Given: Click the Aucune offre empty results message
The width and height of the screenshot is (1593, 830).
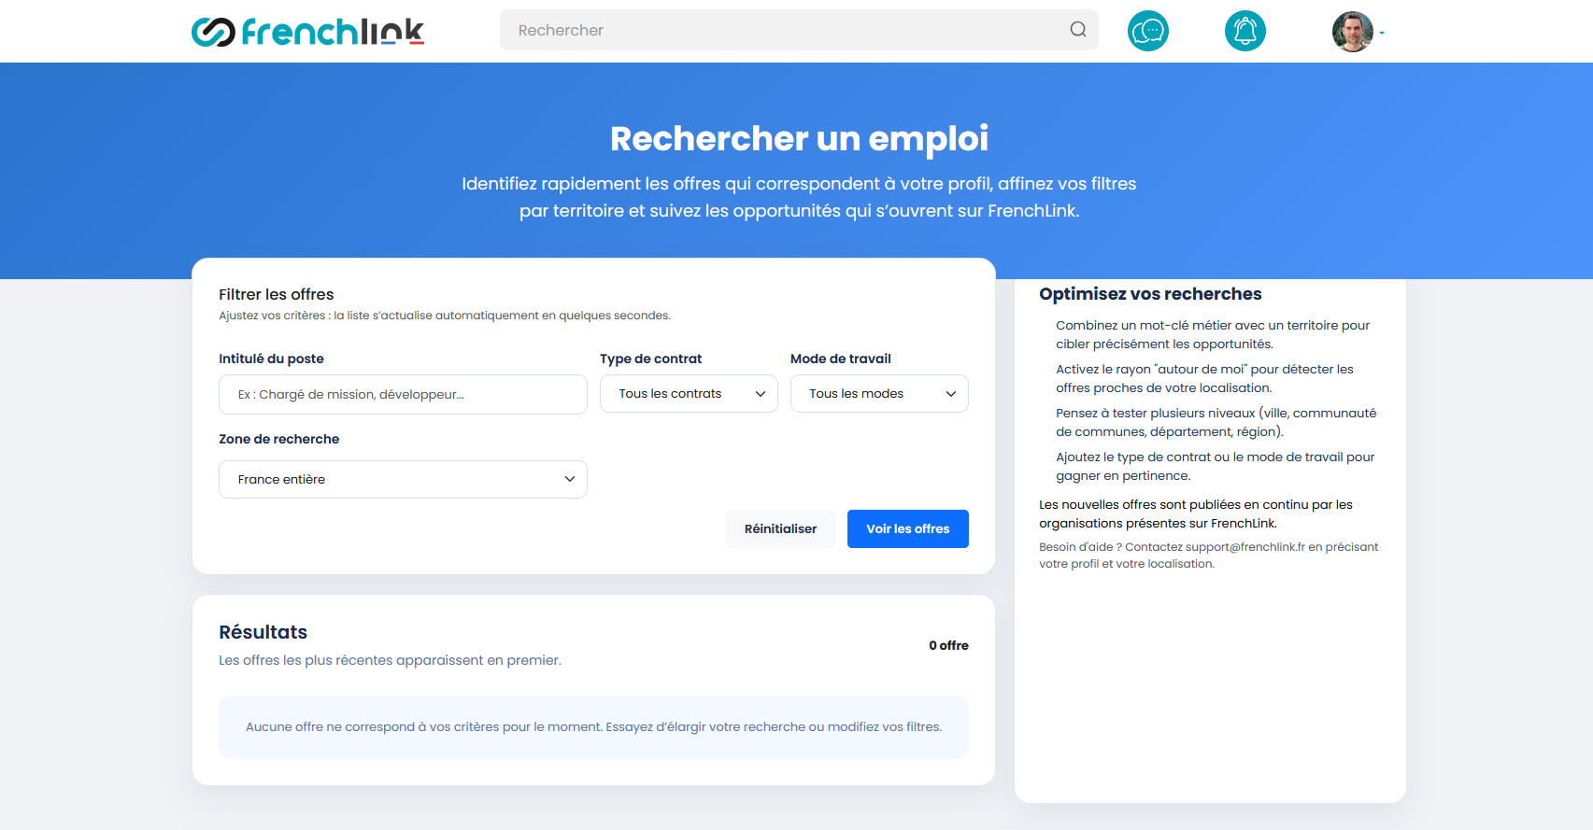Looking at the screenshot, I should (x=593, y=727).
